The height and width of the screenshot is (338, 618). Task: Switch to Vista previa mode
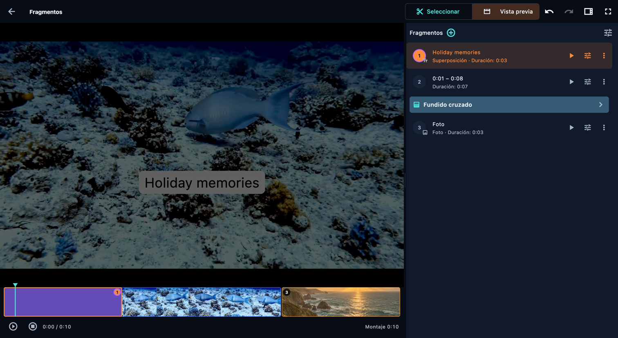tap(506, 11)
